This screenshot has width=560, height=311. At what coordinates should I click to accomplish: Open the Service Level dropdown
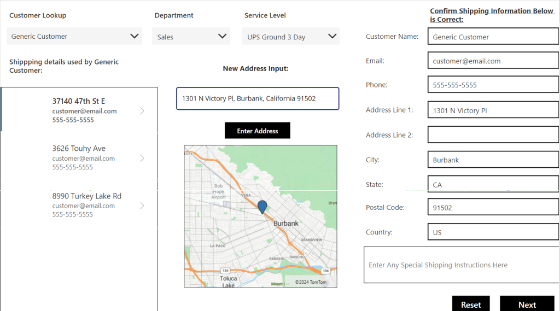pyautogui.click(x=290, y=37)
